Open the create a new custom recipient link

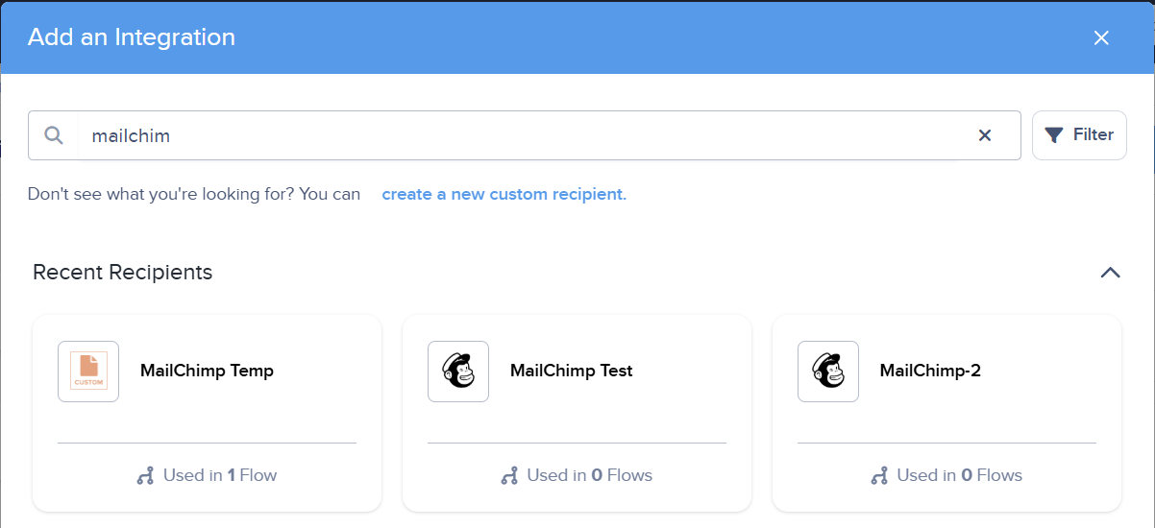point(504,194)
